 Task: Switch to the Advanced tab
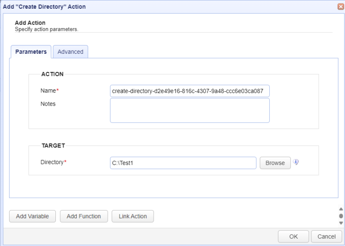click(x=71, y=52)
